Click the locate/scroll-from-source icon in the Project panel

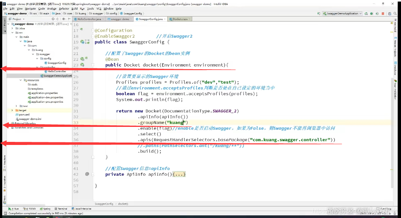click(53, 19)
